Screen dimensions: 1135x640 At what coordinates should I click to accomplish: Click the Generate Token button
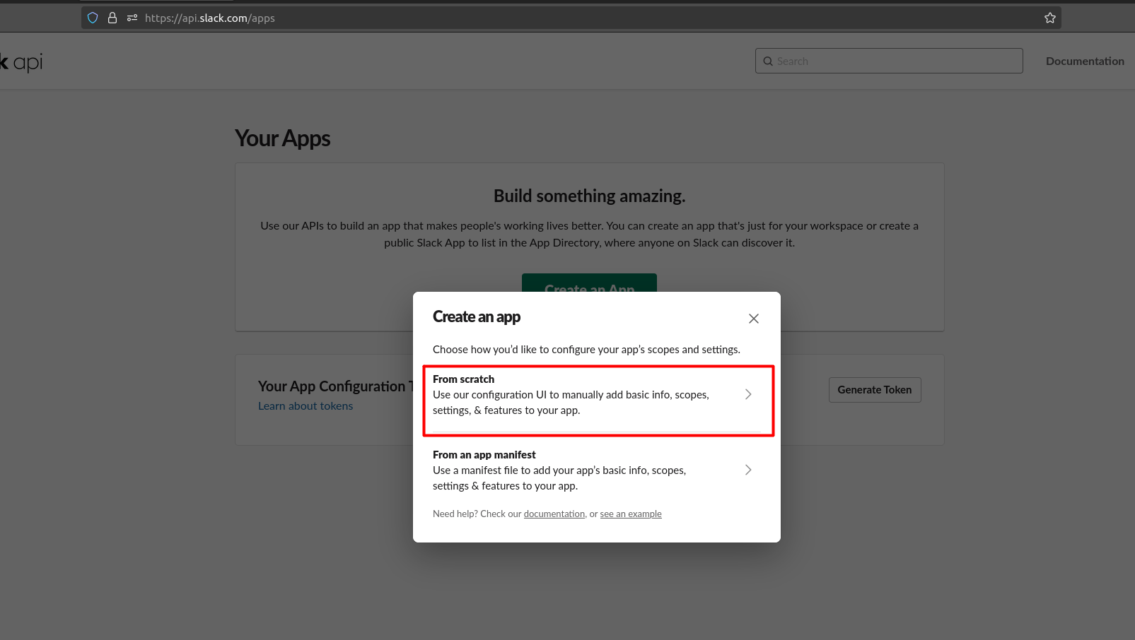[x=875, y=390]
